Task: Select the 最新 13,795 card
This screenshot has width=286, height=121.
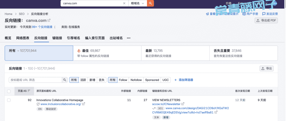Action: 175,53
